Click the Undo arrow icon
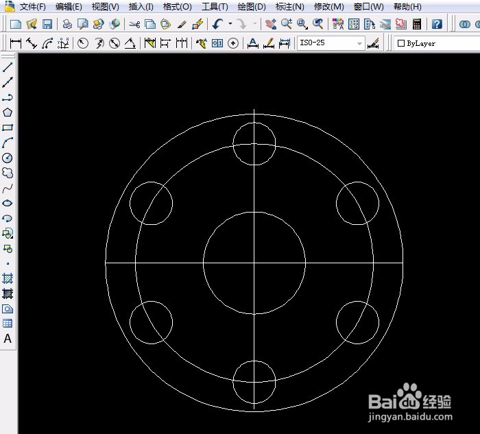Image resolution: width=480 pixels, height=434 pixels. (x=217, y=24)
